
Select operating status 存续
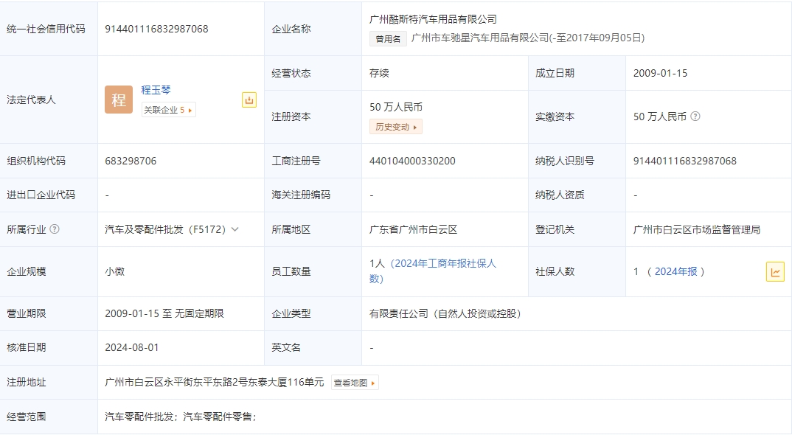click(379, 73)
